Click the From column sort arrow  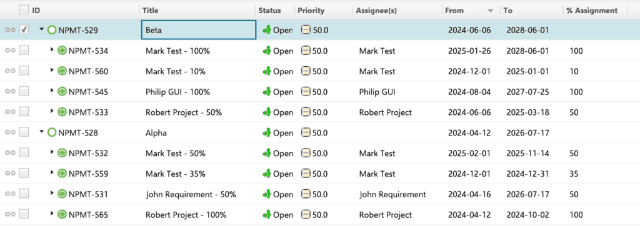(491, 11)
